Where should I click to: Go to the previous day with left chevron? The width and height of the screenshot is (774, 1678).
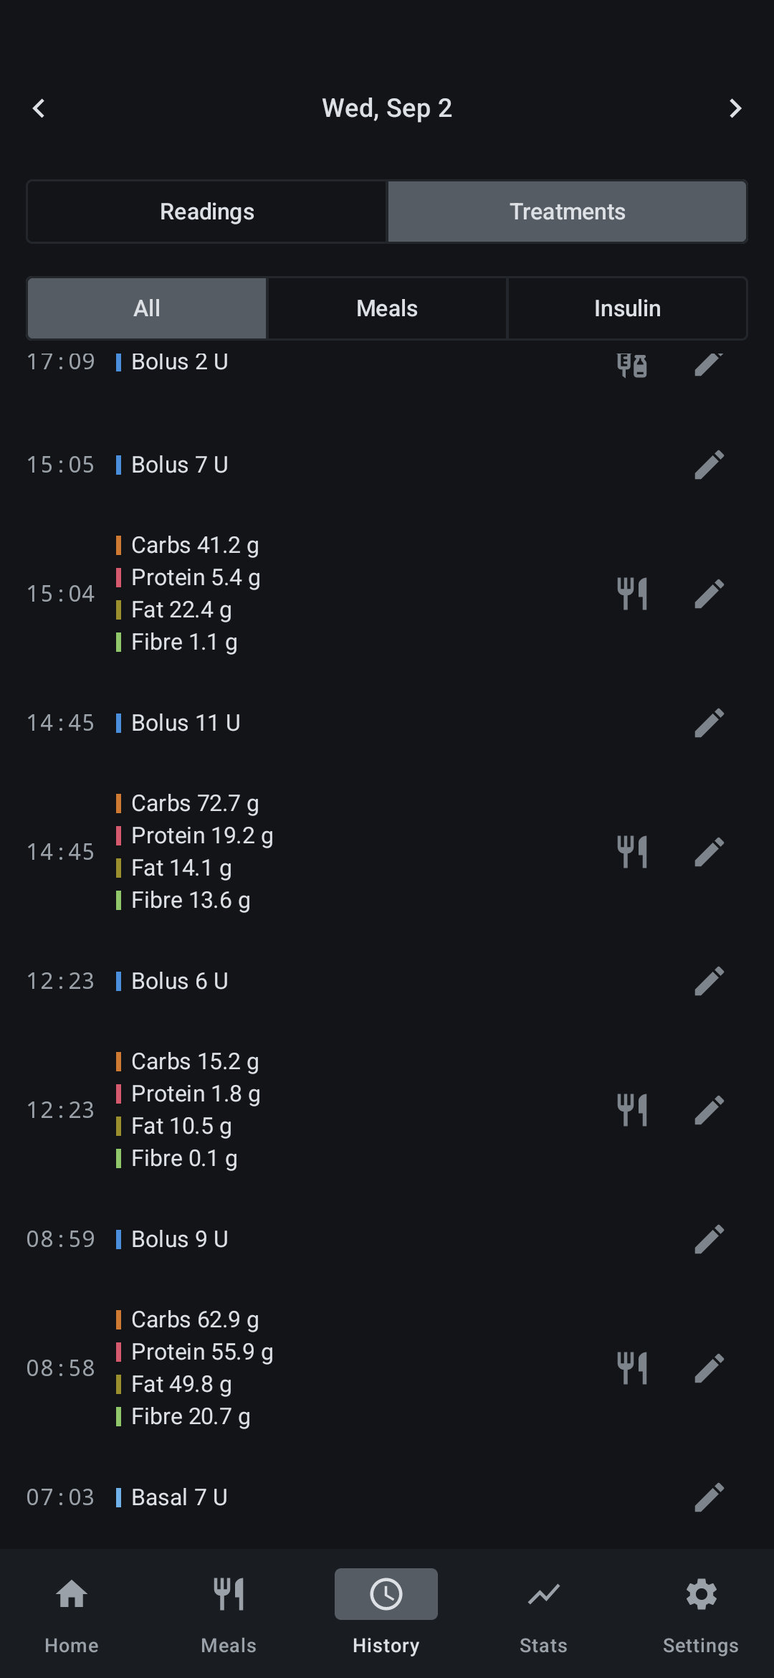(x=39, y=108)
